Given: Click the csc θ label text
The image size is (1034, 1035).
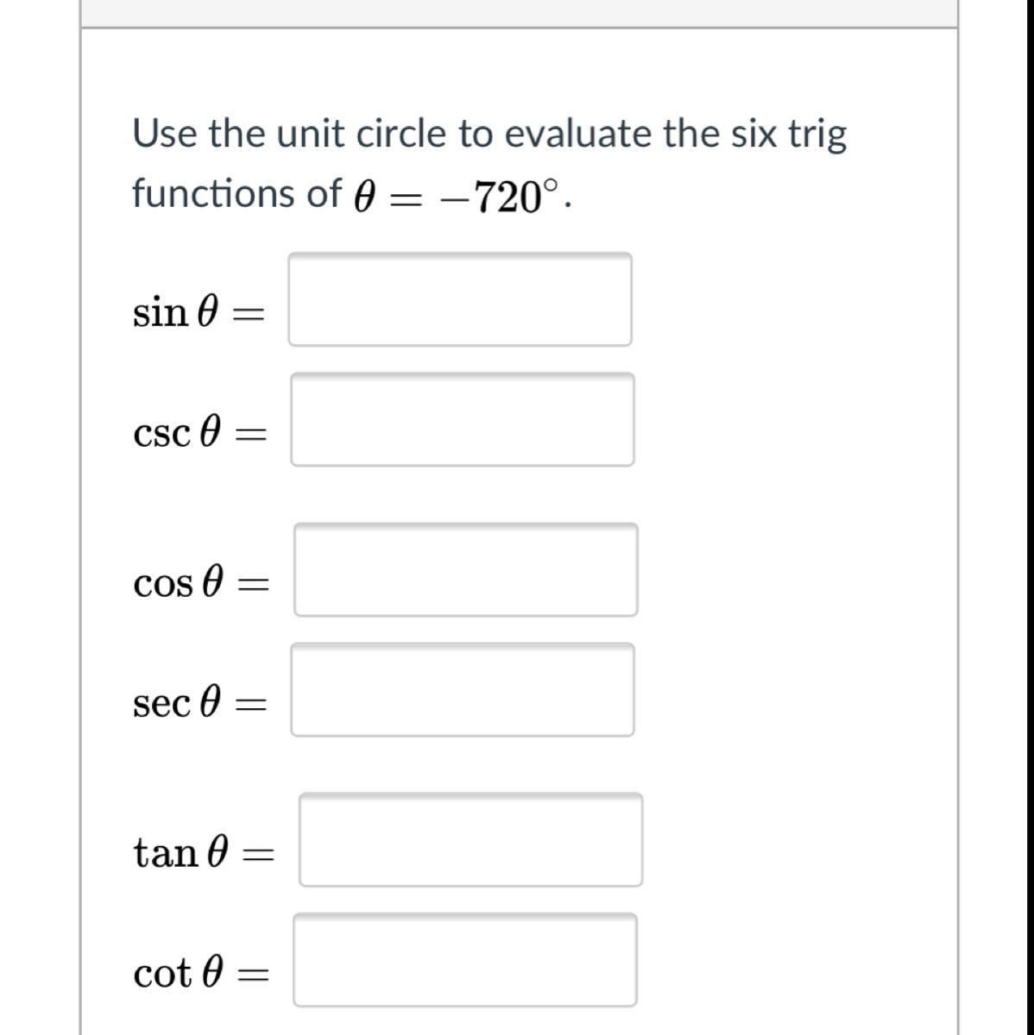Looking at the screenshot, I should tap(173, 432).
